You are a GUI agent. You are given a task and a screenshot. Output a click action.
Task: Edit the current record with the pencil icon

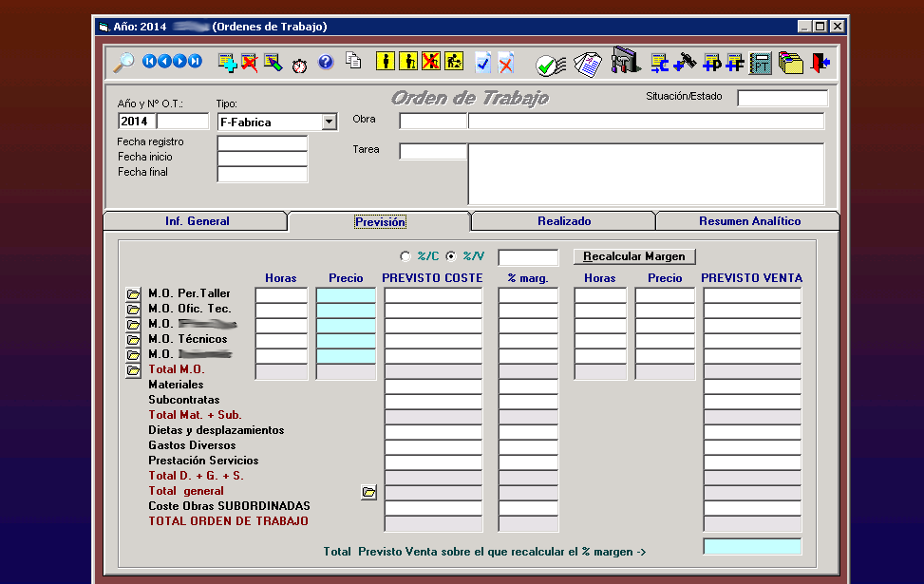tap(273, 63)
